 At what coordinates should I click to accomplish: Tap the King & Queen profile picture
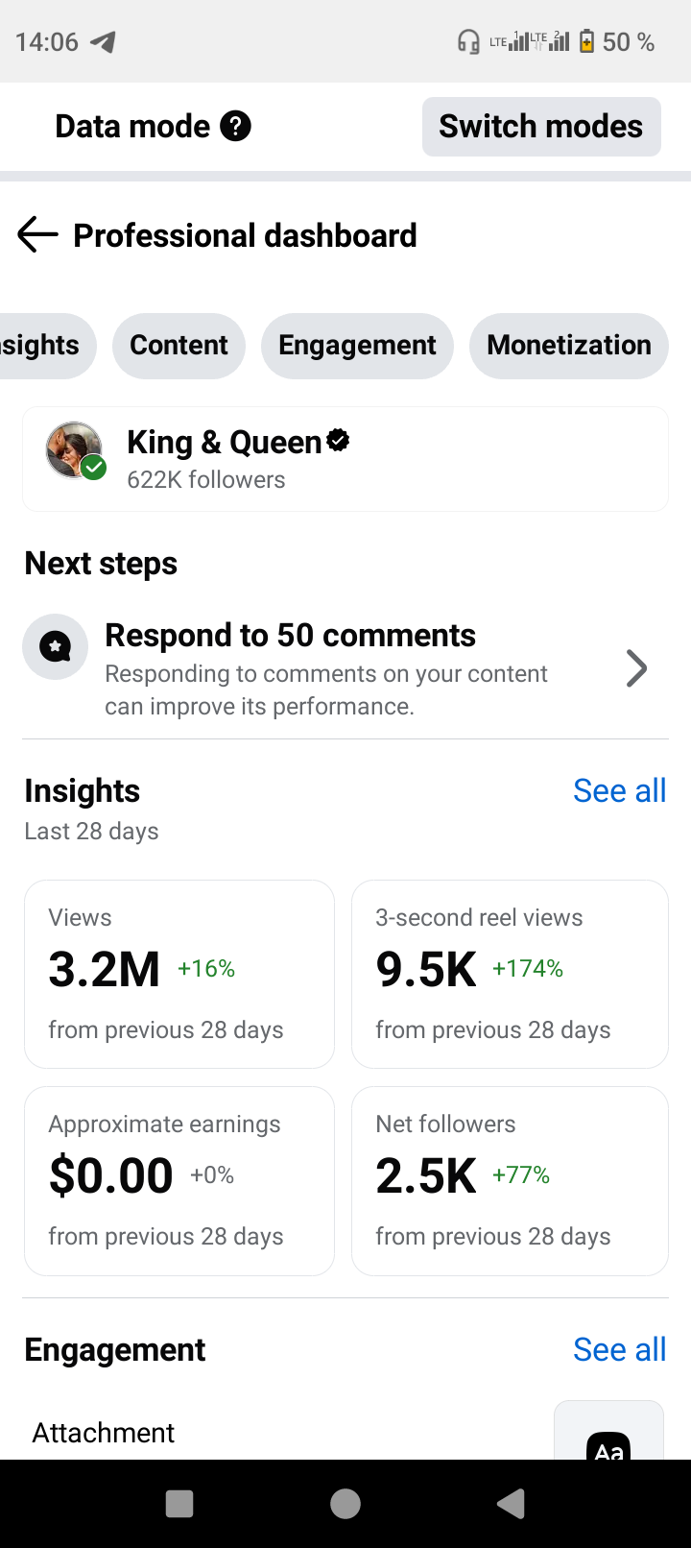coord(74,449)
